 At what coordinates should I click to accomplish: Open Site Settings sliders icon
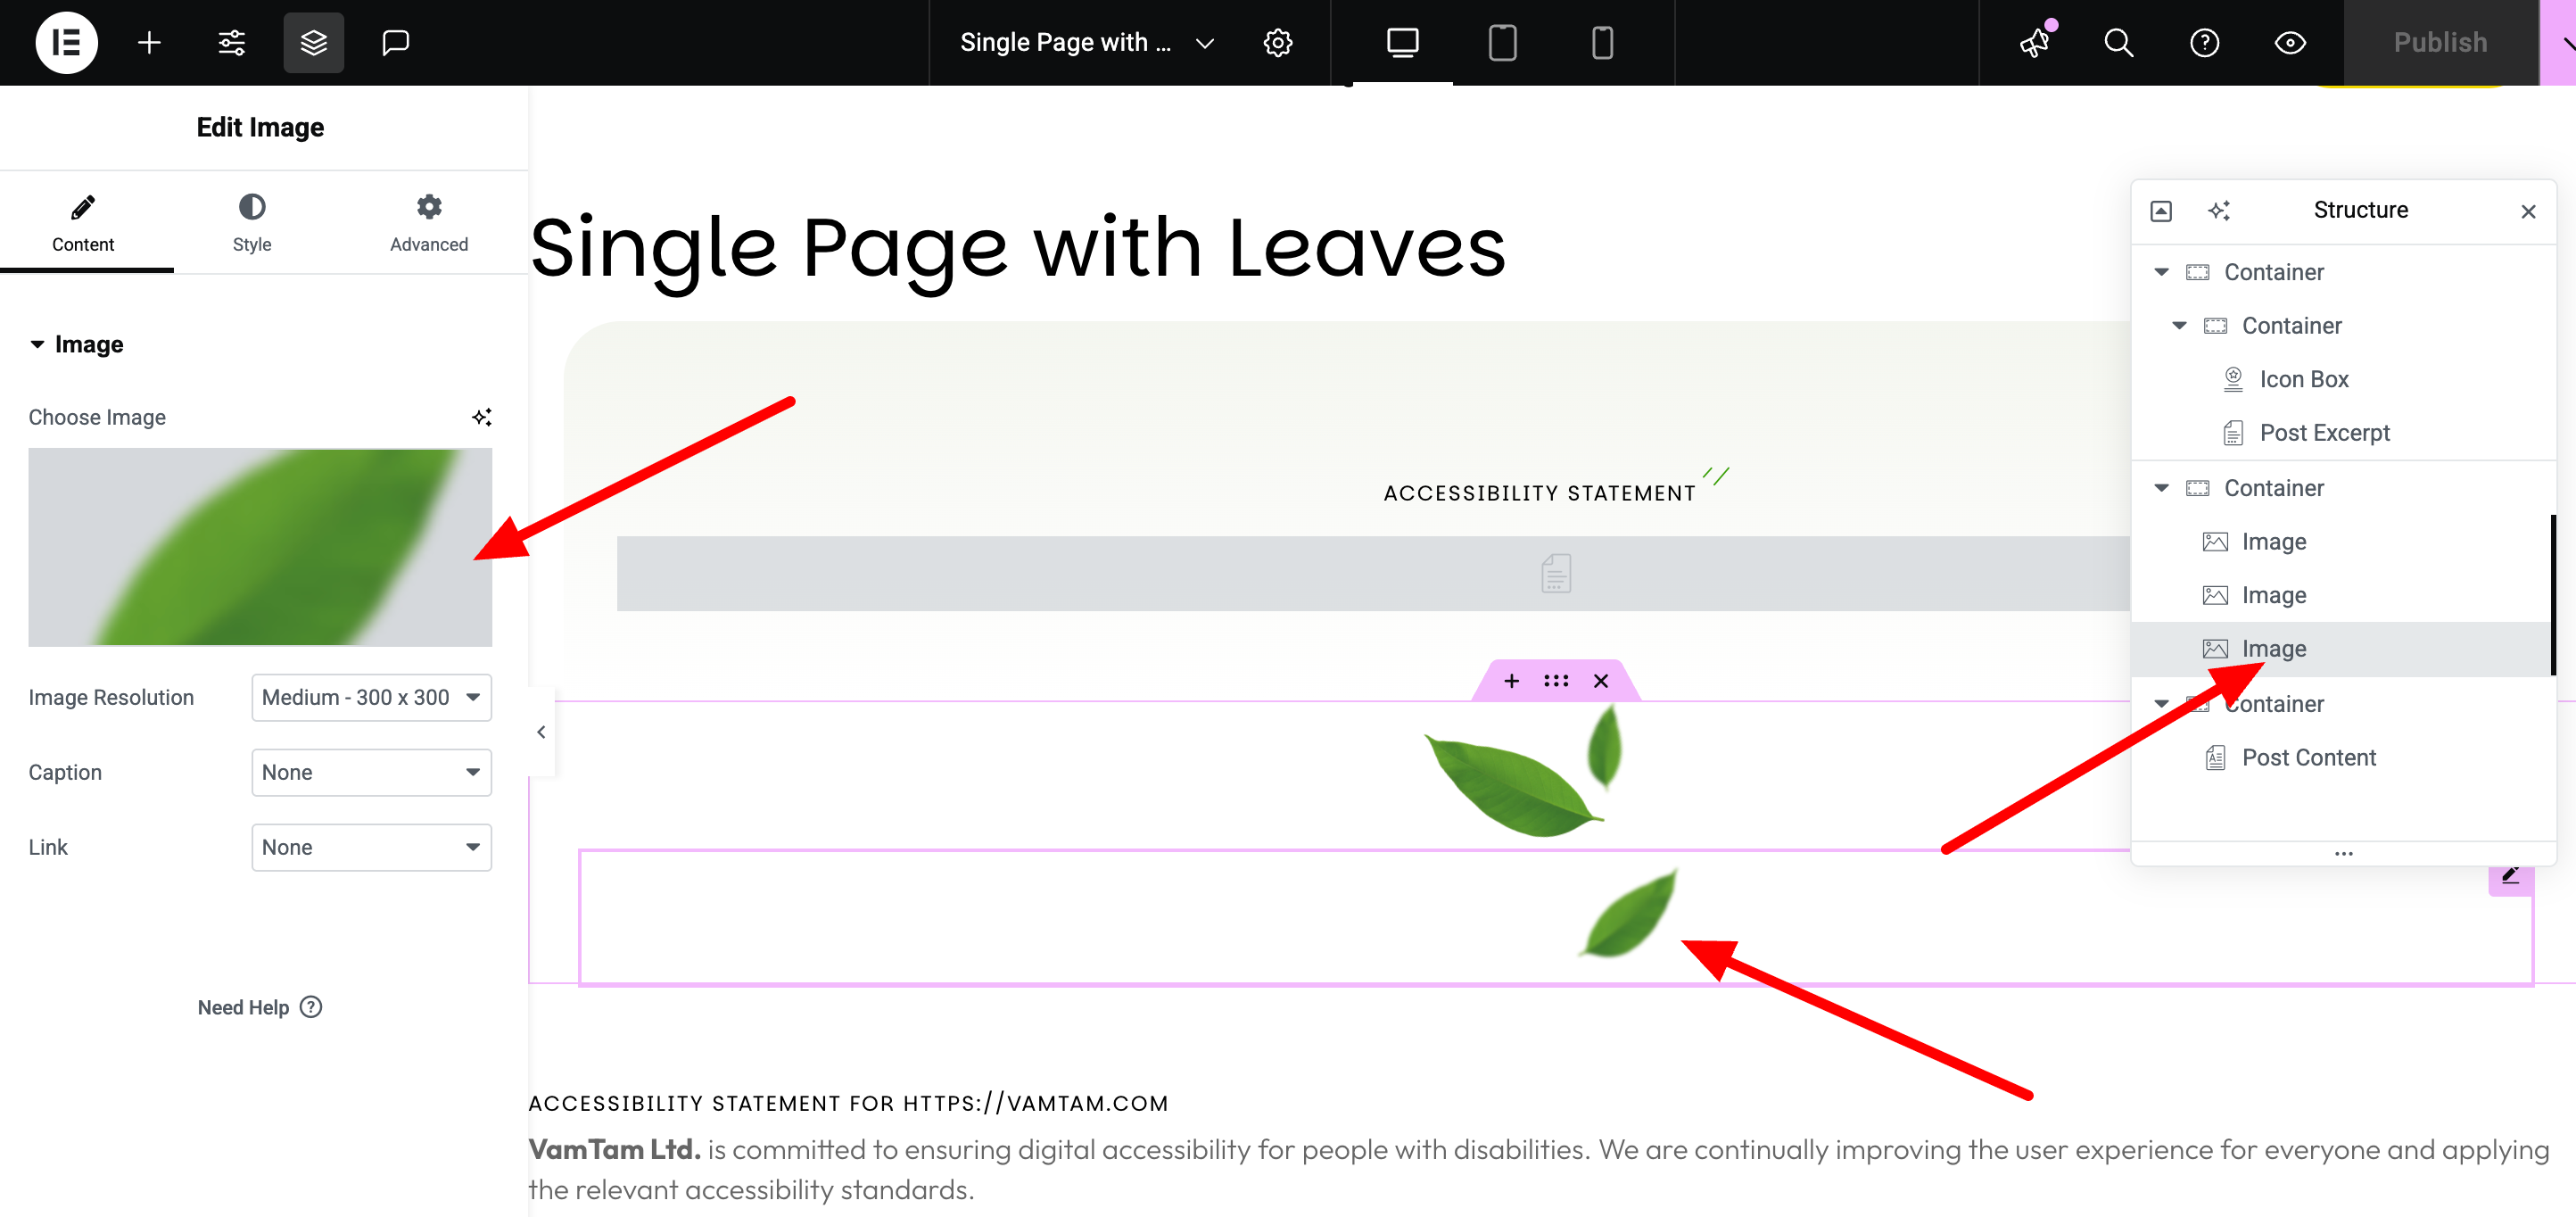tap(231, 42)
